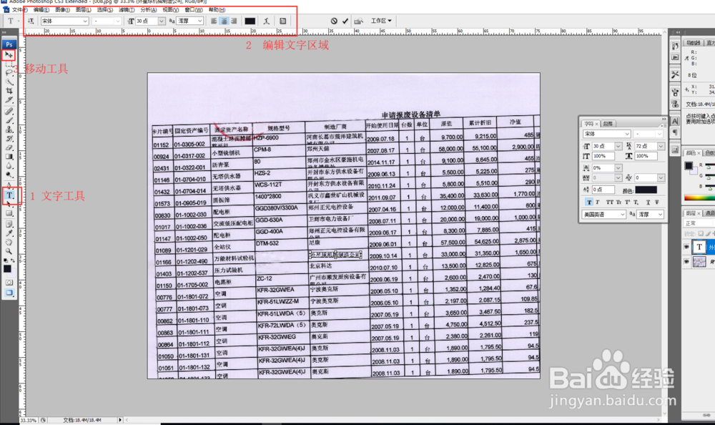Open the 文件 File menu
The width and height of the screenshot is (715, 425).
[19, 9]
